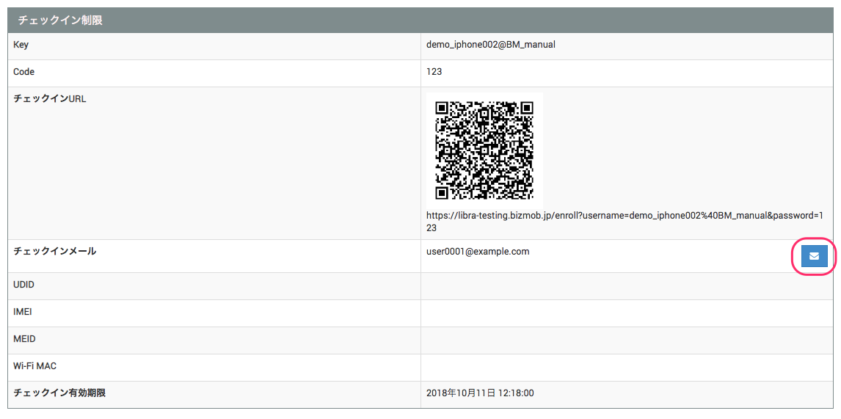Select the expiry date 2018年10月11日 12:18:00

pyautogui.click(x=480, y=393)
